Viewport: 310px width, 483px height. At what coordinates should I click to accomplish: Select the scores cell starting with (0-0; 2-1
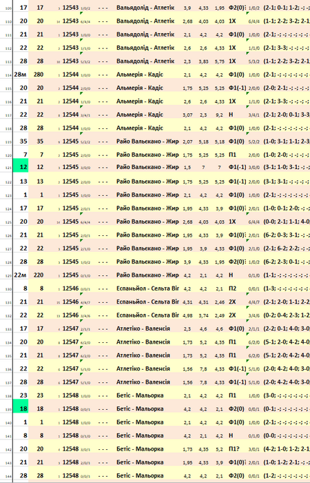click(286, 221)
